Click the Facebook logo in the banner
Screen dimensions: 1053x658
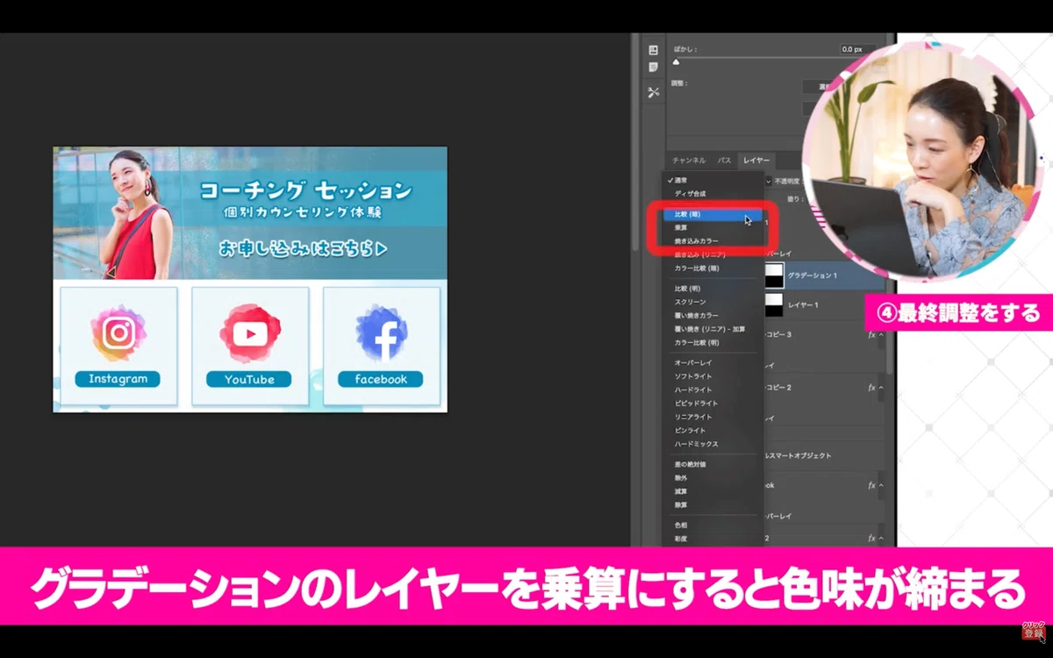382,333
